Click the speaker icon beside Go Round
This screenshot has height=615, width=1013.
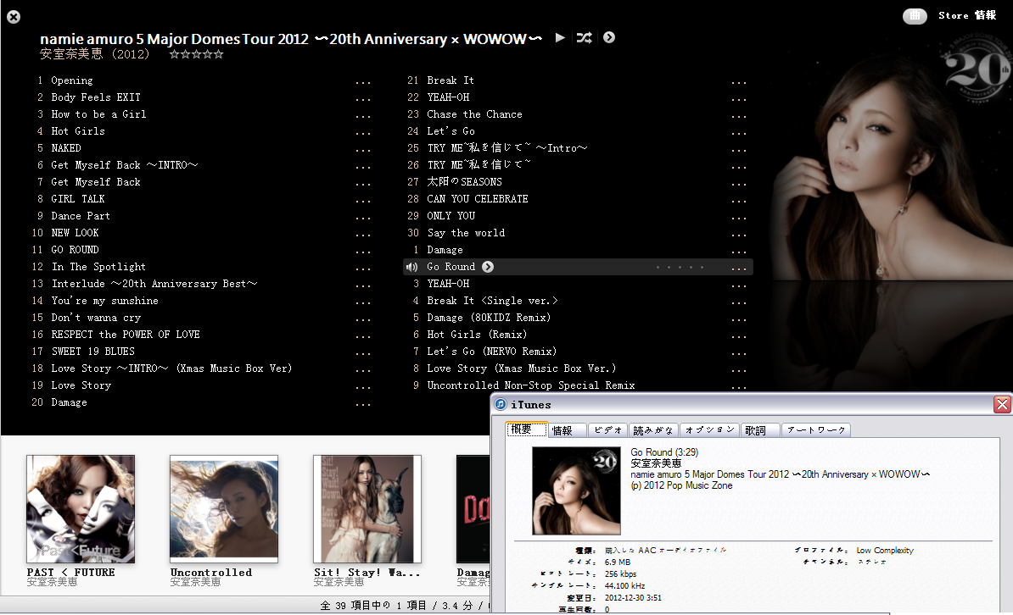click(411, 267)
